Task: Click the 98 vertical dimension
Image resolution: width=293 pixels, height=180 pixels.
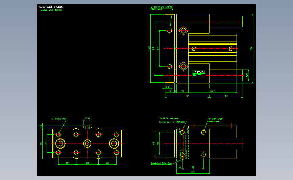Action: [x=153, y=48]
